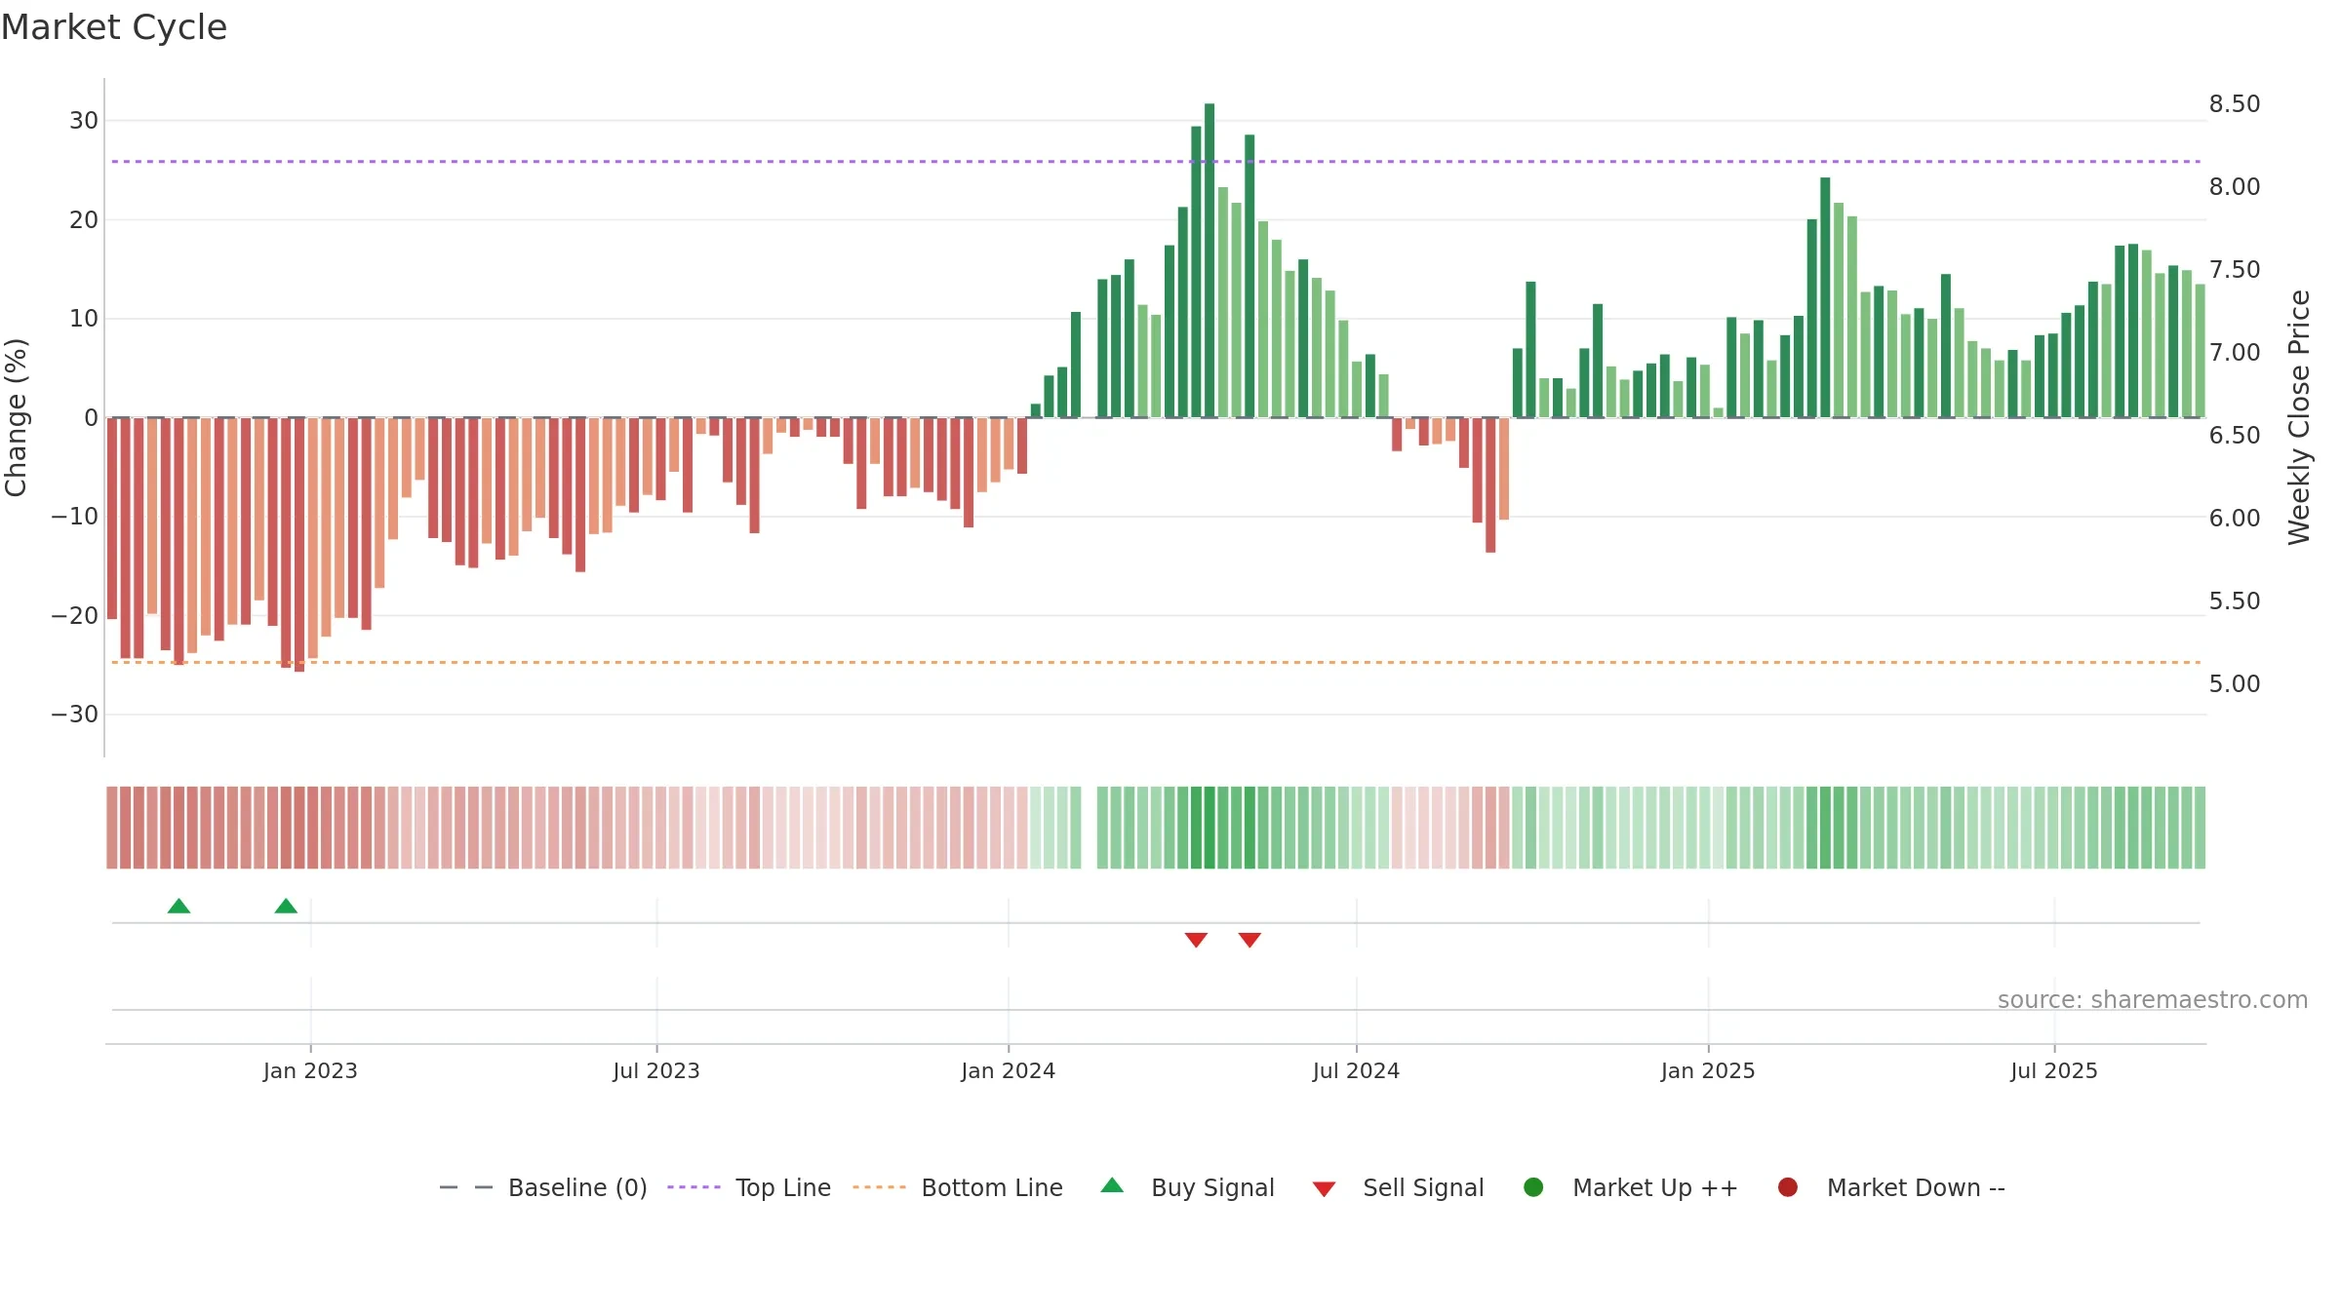2341x1316 pixels.
Task: Click the Weekly Close Price axis title
Action: point(2299,417)
